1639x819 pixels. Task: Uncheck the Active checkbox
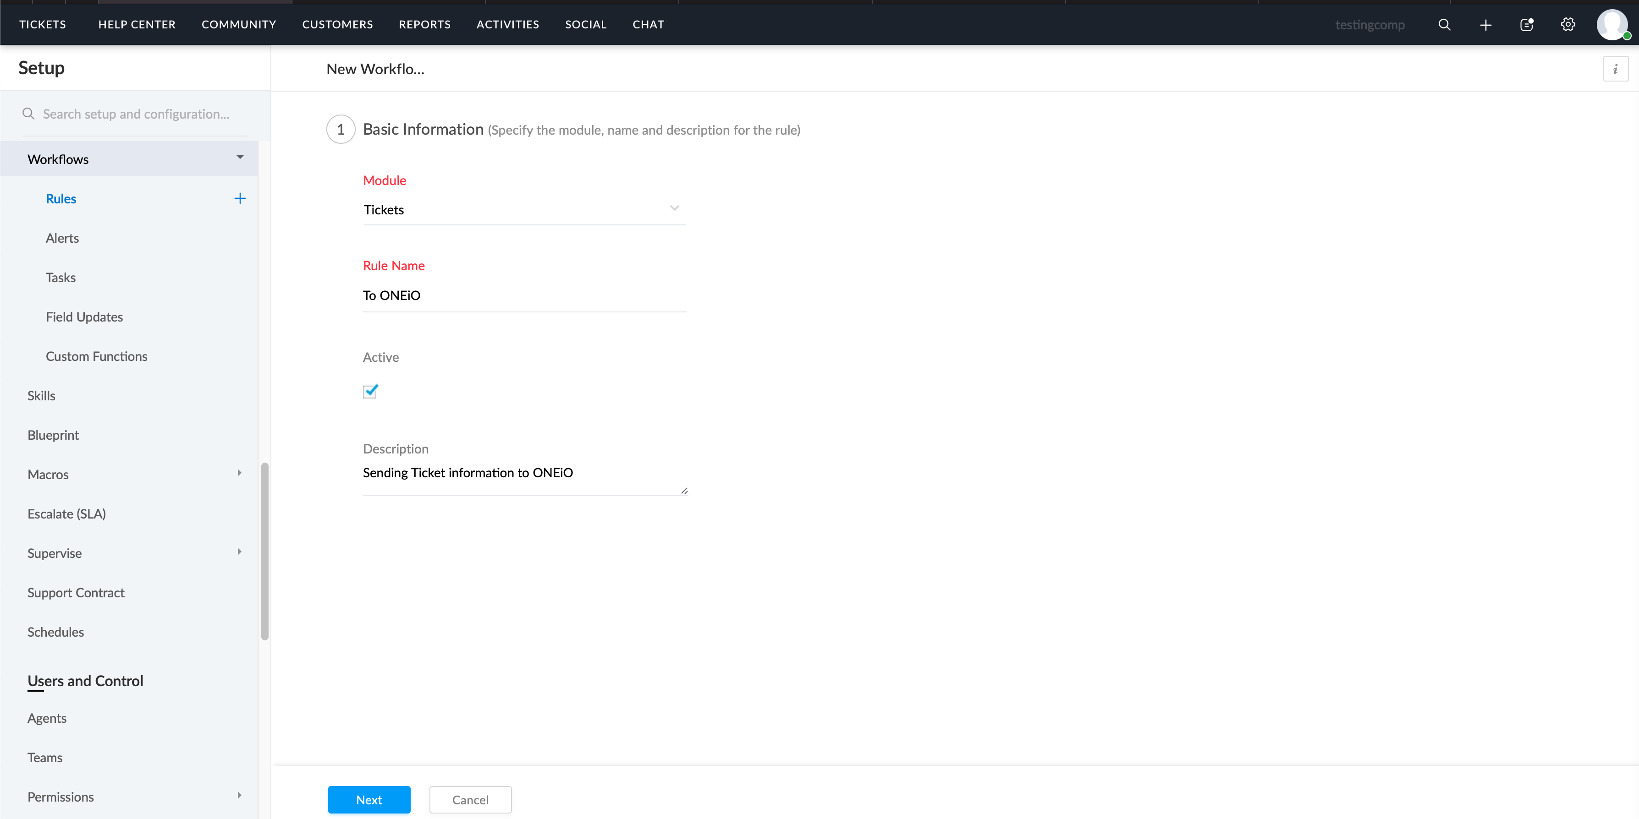pyautogui.click(x=370, y=391)
